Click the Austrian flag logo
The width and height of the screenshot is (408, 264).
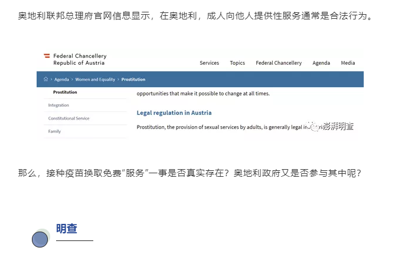pyautogui.click(x=47, y=56)
